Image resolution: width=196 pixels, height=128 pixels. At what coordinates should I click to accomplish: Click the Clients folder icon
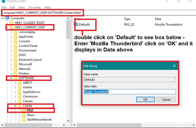[20, 106]
